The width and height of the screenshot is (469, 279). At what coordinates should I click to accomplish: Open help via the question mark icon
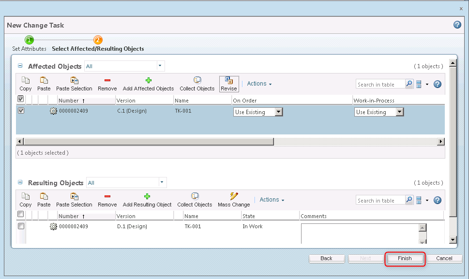tap(457, 24)
